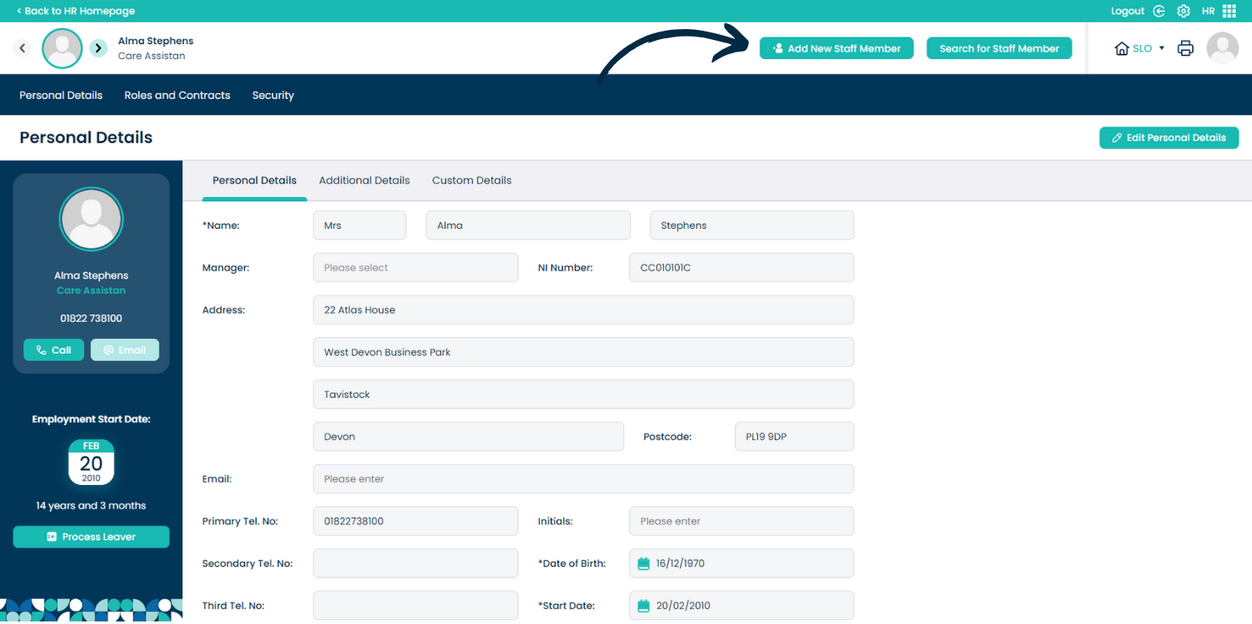
Task: Go to next staff member arrow
Action: point(98,48)
